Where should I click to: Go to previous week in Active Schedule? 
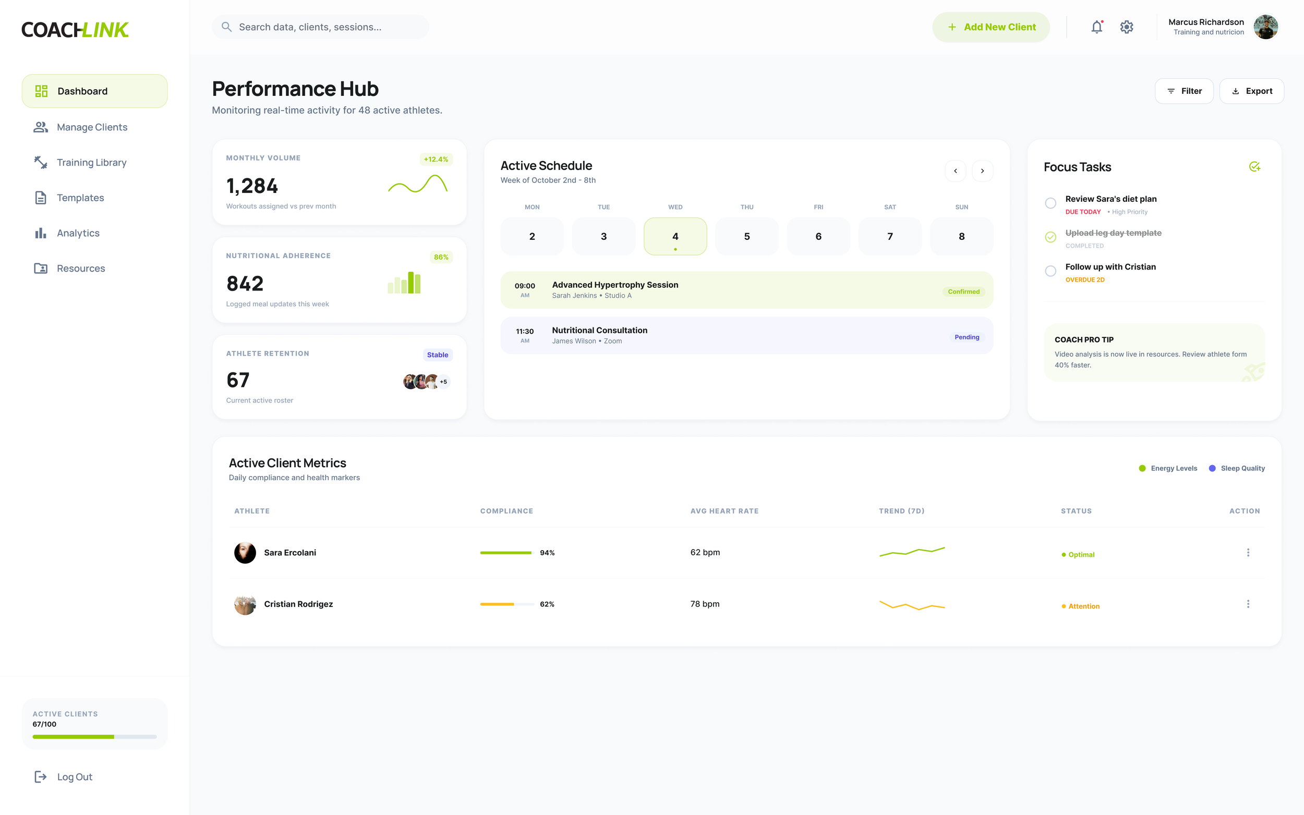tap(955, 171)
